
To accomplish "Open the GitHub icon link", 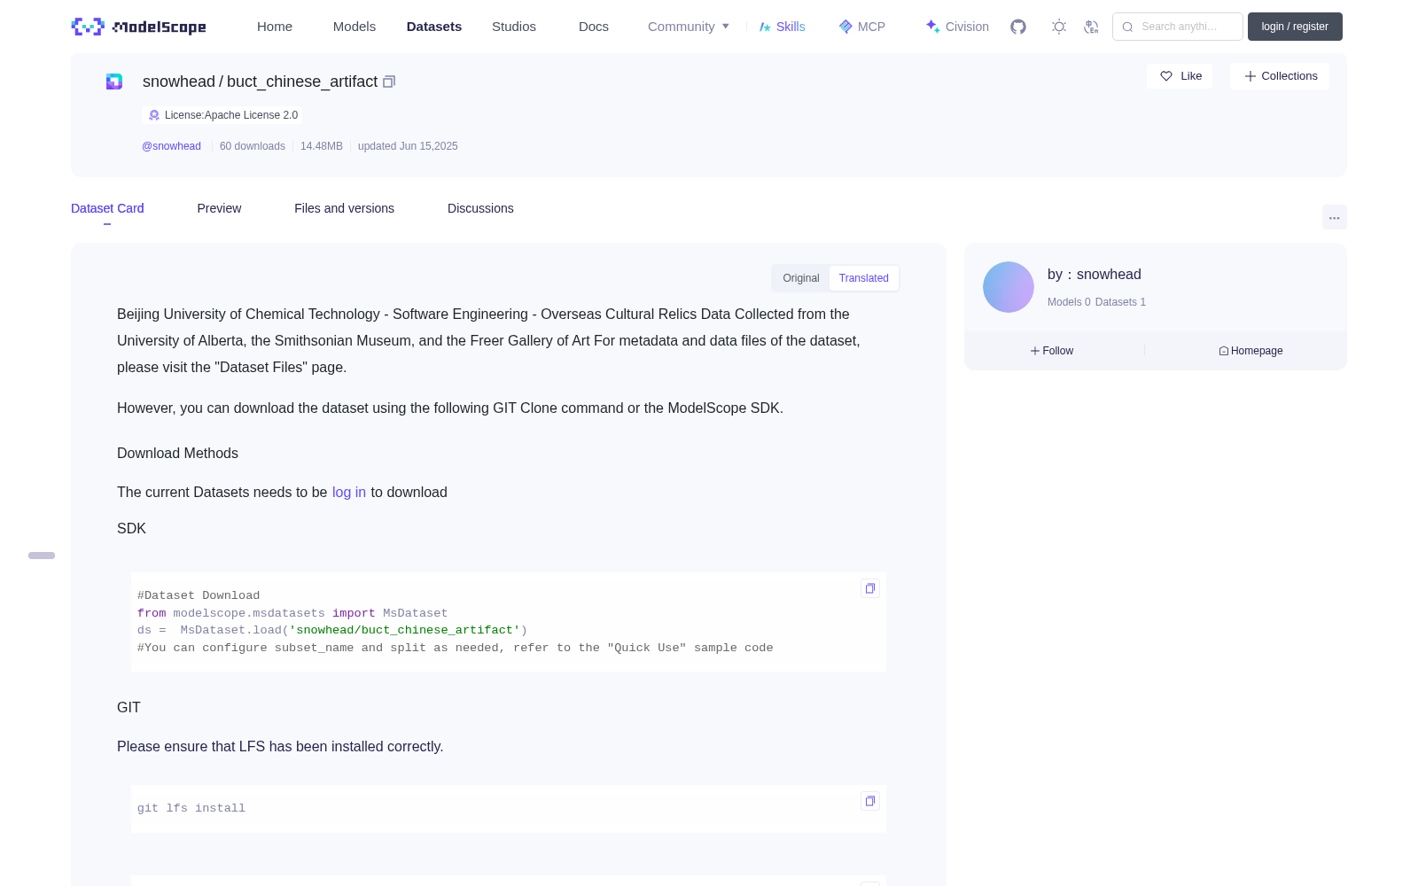I will click(1018, 27).
